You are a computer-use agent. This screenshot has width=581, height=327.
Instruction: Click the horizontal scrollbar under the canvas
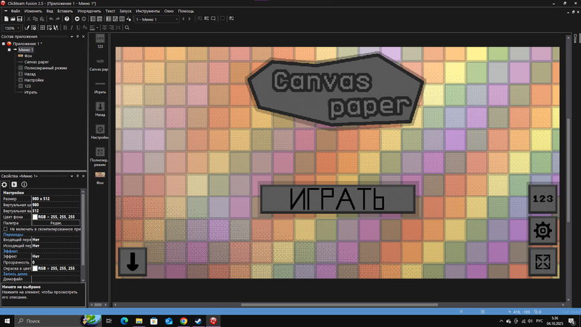tap(339, 305)
